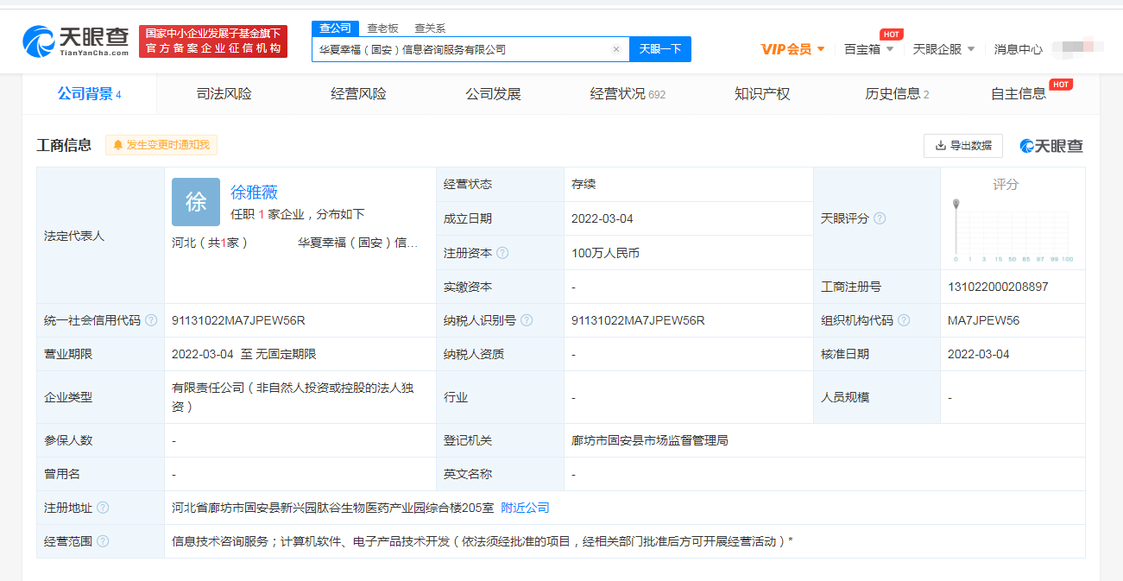Screen dimensions: 1123x581
Task: Clear the search box with X icon
Action: pyautogui.click(x=615, y=50)
